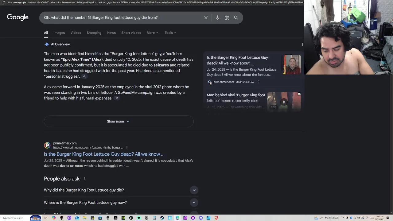The height and width of the screenshot is (221, 393).
Task: Expand "Why did the Burger King Foot Lettuce guy die?"
Action: coord(121,190)
